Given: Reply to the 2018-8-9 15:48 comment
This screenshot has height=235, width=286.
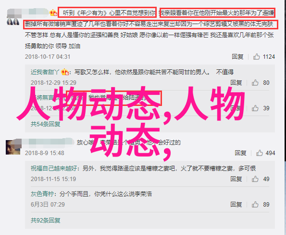Looking at the screenshot, I should click(x=241, y=153).
